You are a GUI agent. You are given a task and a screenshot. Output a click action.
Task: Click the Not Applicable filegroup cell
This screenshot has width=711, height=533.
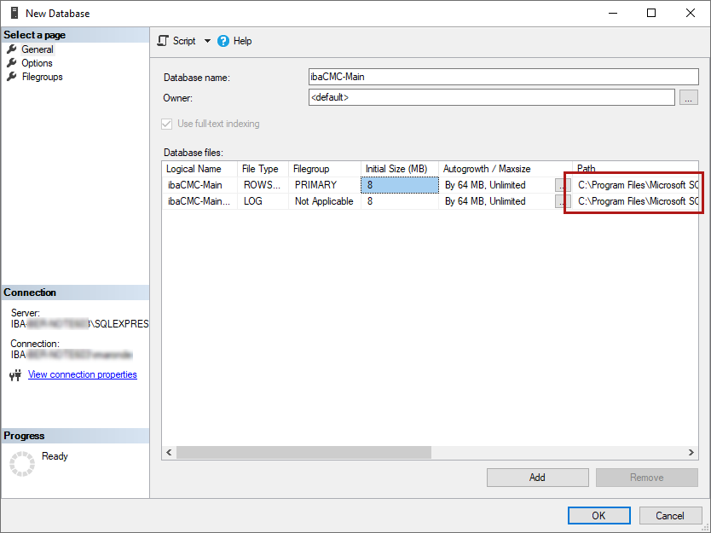tap(325, 201)
